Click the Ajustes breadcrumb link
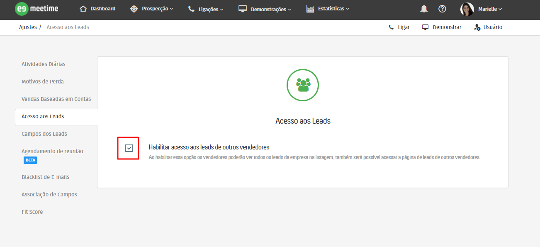Image resolution: width=540 pixels, height=247 pixels. click(28, 27)
